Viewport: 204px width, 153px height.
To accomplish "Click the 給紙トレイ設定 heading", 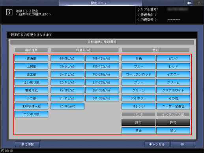I will [27, 11].
